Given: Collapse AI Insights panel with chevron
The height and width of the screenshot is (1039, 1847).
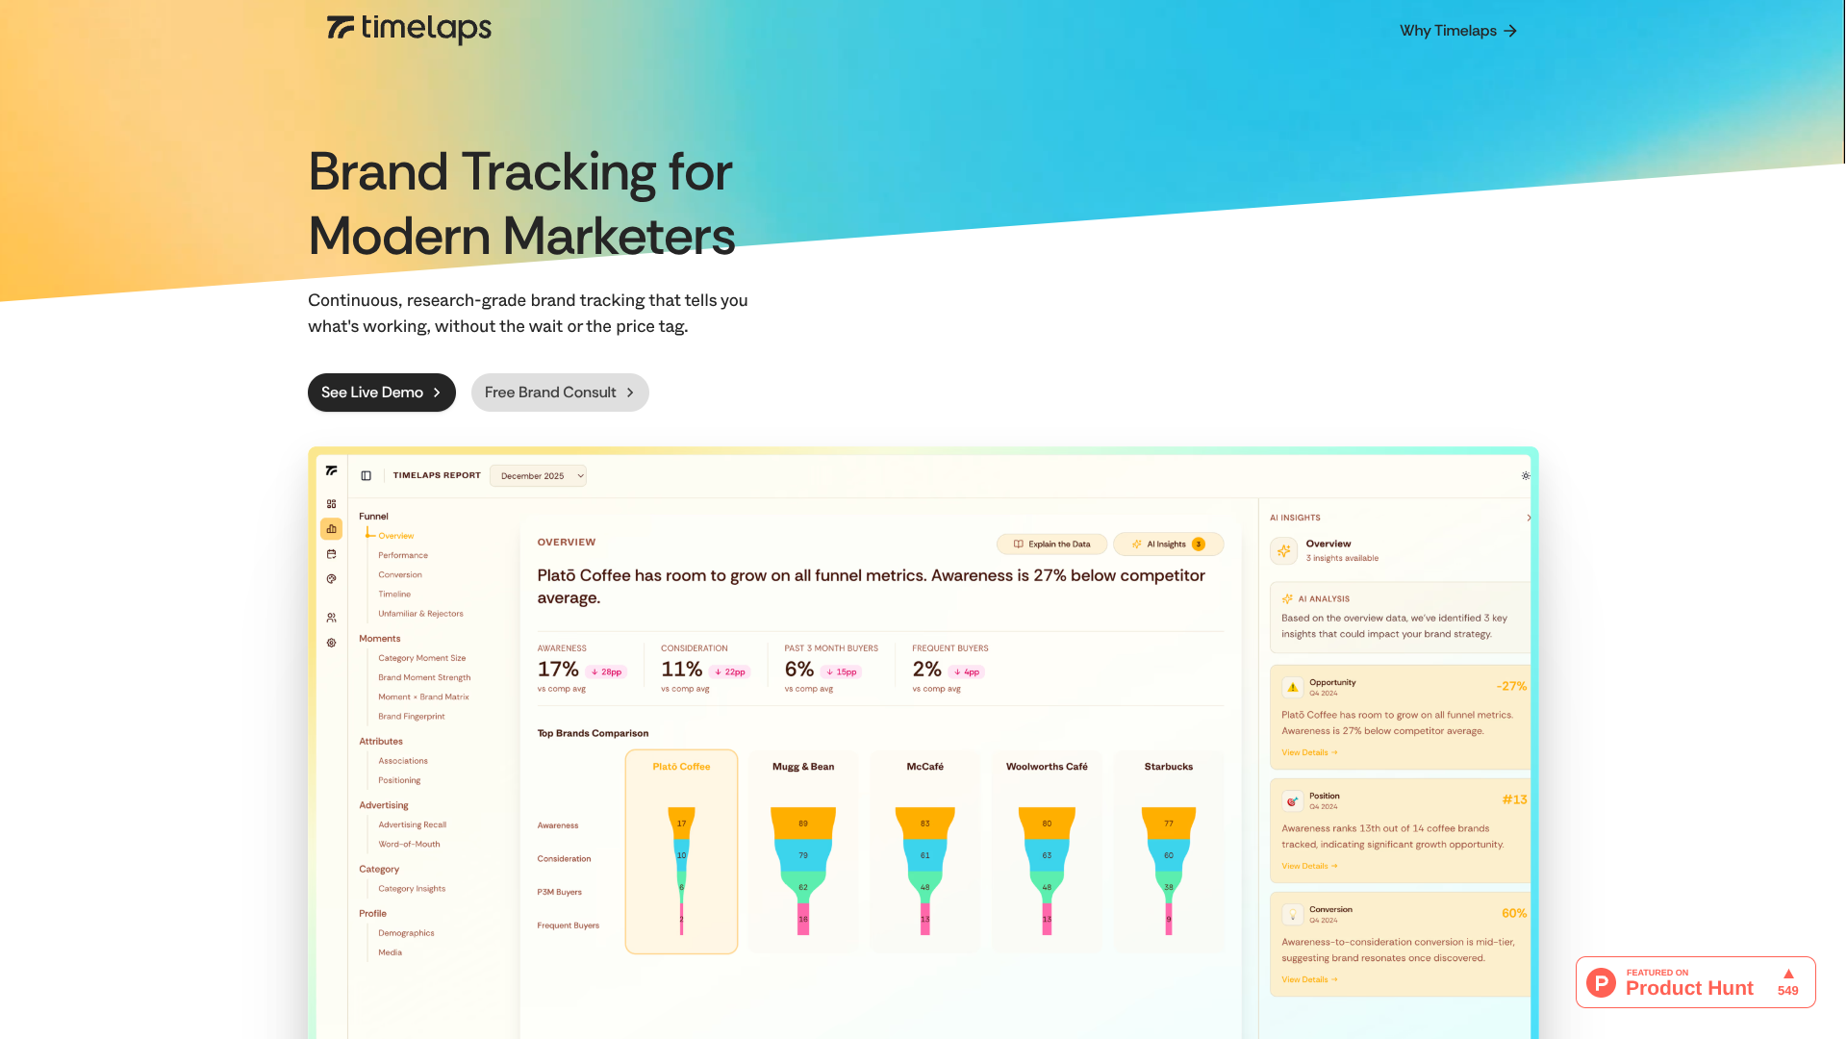Looking at the screenshot, I should coord(1528,518).
